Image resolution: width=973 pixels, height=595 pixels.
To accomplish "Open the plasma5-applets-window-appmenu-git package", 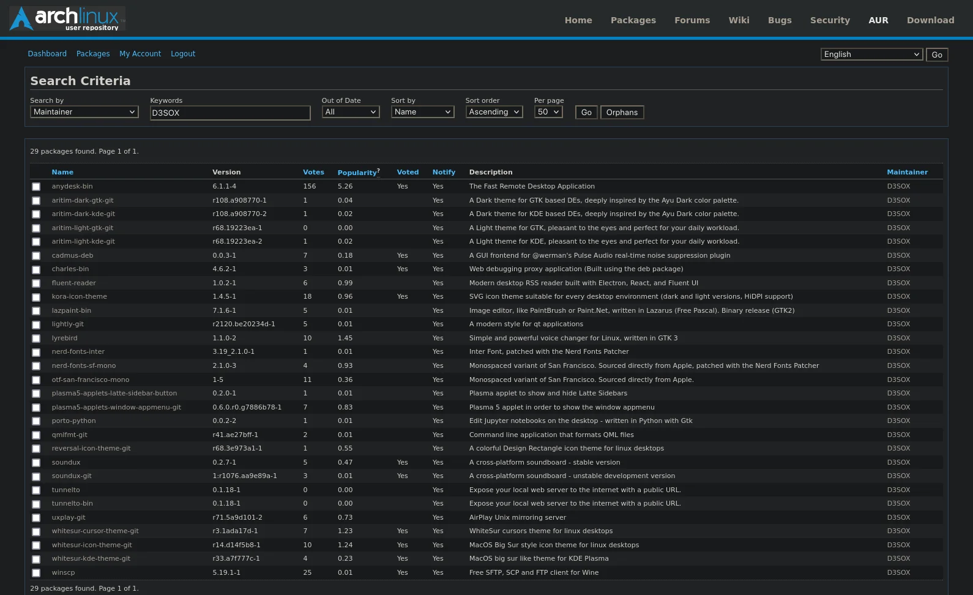I will pyautogui.click(x=116, y=408).
